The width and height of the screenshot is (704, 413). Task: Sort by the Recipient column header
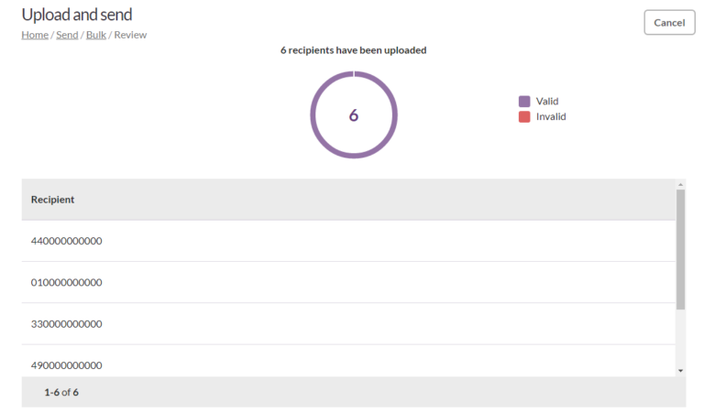click(52, 200)
